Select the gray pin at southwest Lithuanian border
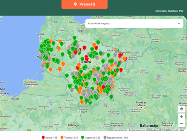Viewport: 187px width, 140px height. pos(72,90)
